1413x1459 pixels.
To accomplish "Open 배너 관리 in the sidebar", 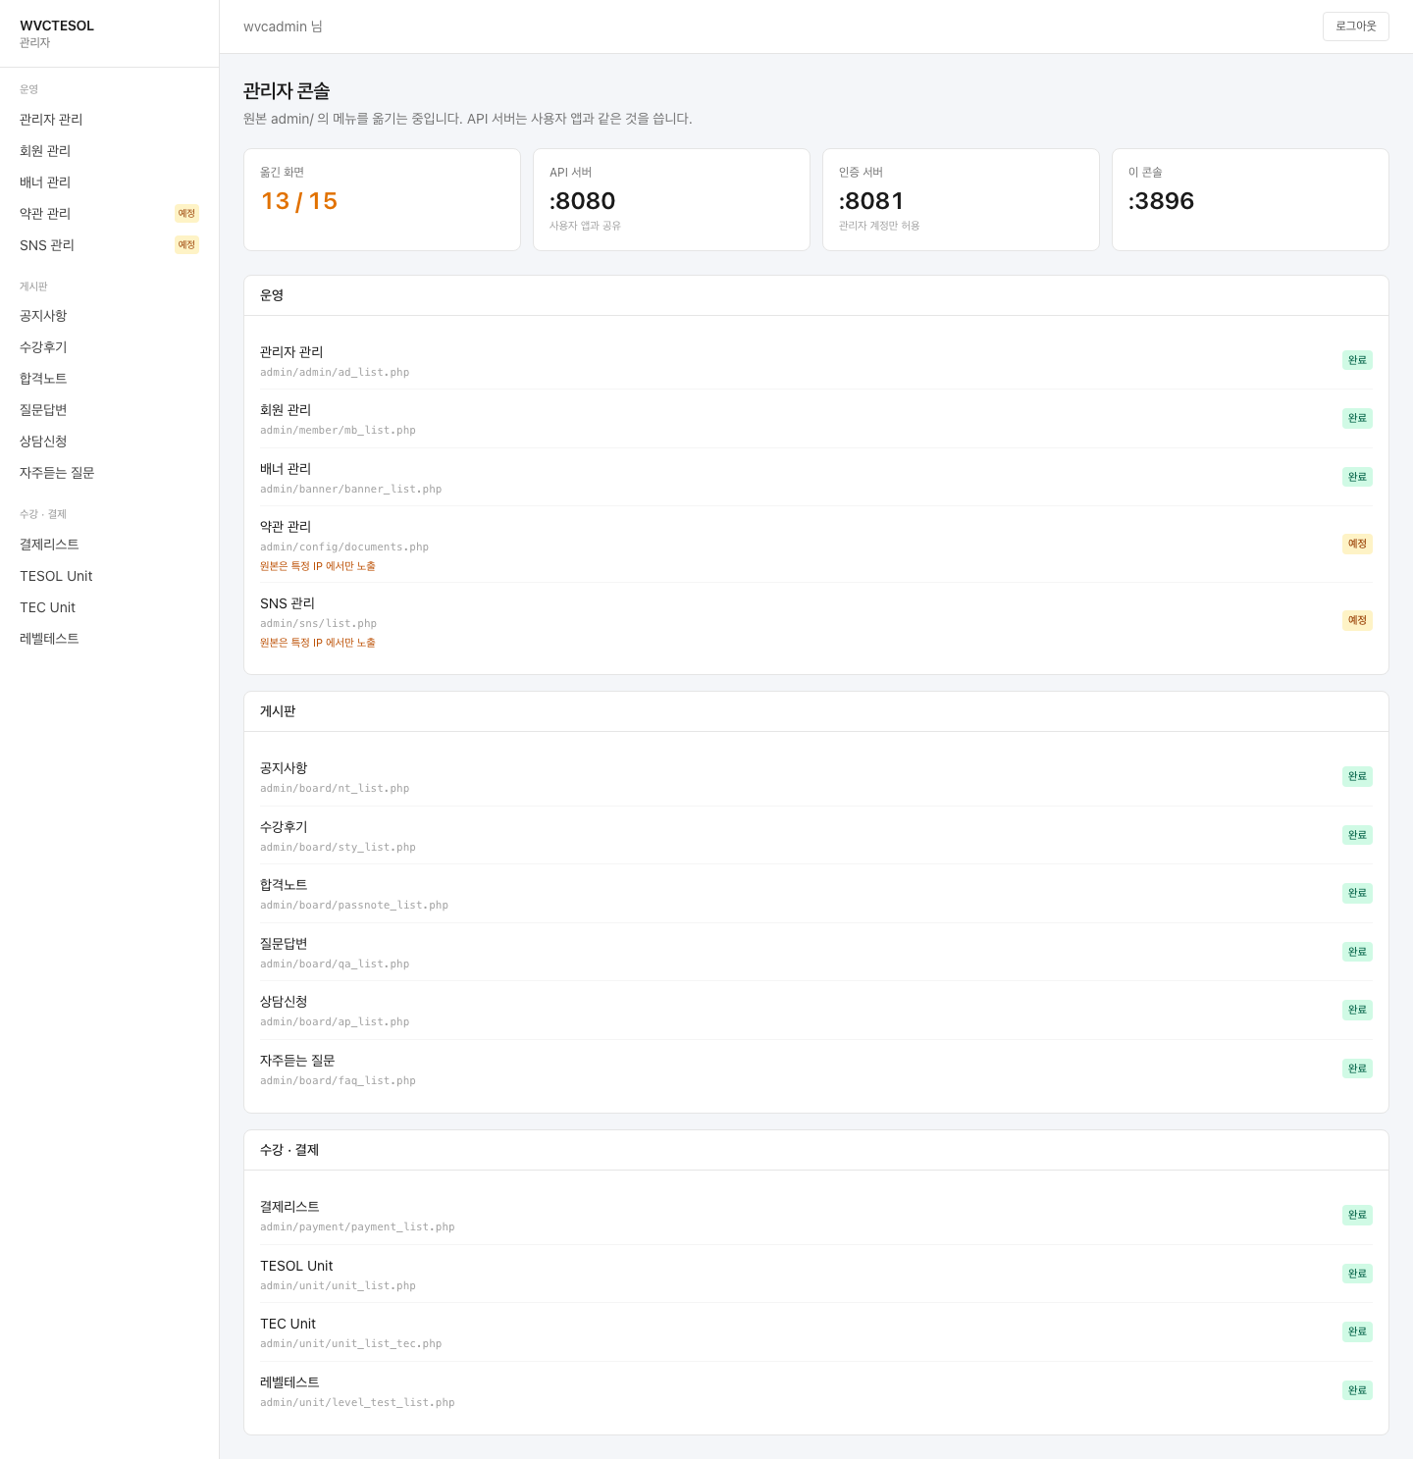I will tap(109, 182).
